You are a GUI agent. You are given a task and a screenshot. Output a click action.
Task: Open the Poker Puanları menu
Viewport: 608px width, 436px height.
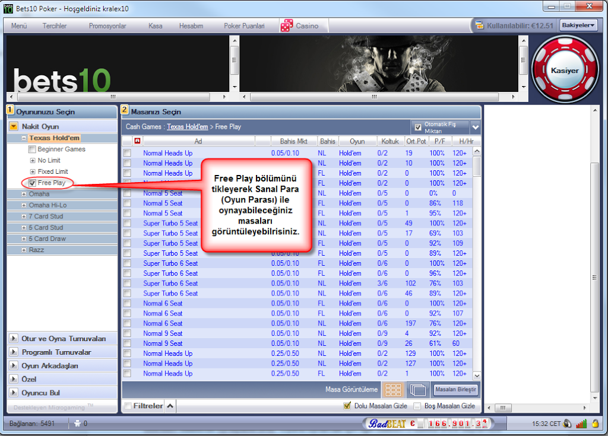coord(244,26)
